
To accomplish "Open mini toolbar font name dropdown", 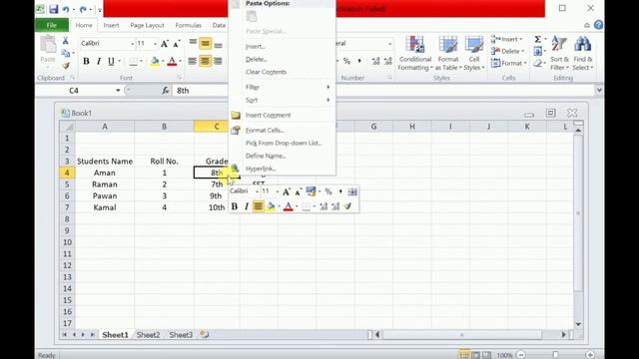I will (x=257, y=191).
